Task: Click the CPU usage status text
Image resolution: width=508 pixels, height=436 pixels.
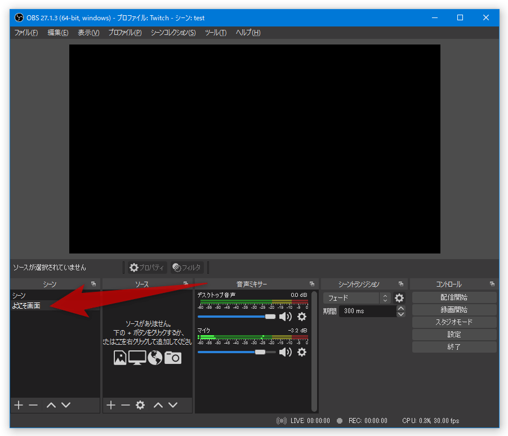Action: point(431,421)
